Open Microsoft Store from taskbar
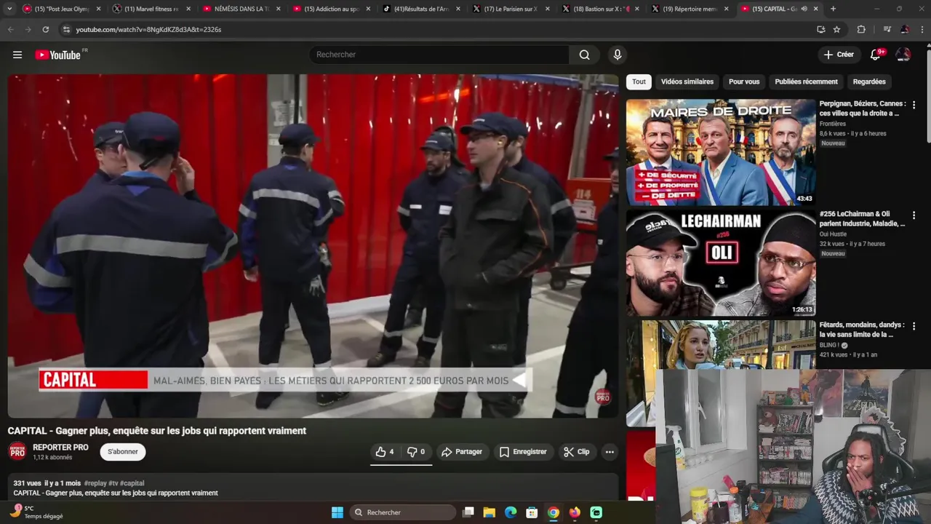This screenshot has width=931, height=524. tap(532, 512)
